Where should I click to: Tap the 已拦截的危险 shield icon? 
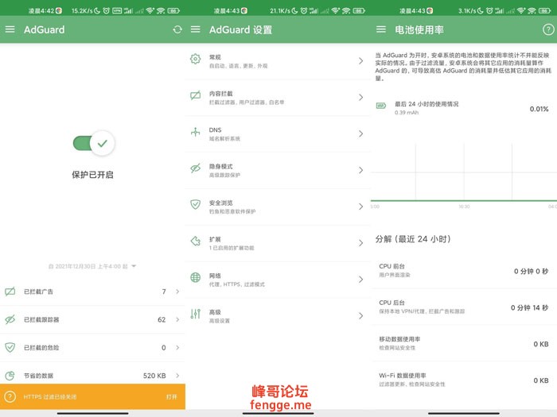pyautogui.click(x=10, y=348)
